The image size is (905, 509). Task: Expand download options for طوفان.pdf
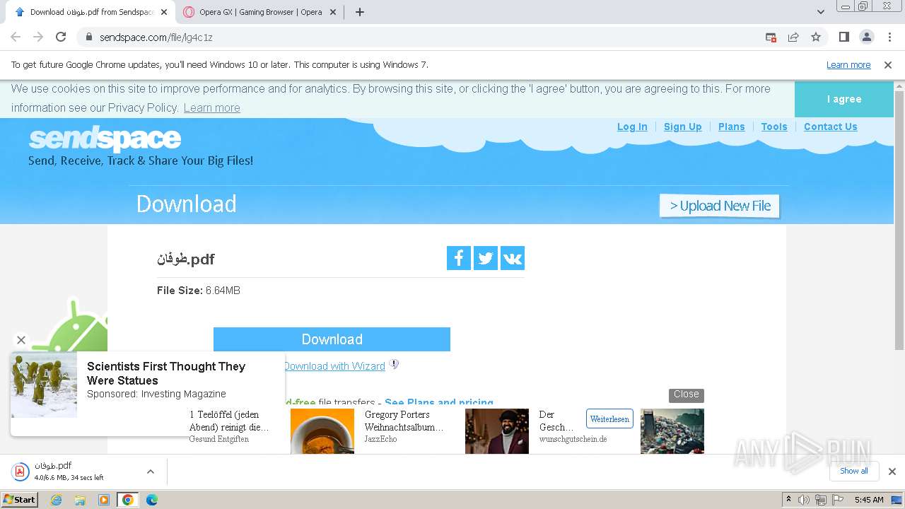[150, 472]
